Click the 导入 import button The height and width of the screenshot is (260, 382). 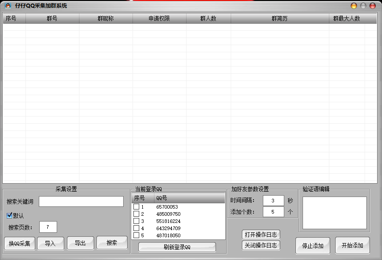tap(50, 243)
